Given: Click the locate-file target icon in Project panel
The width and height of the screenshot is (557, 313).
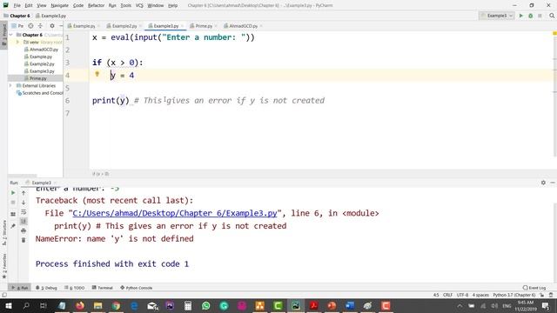Looking at the screenshot, I should coord(31,26).
